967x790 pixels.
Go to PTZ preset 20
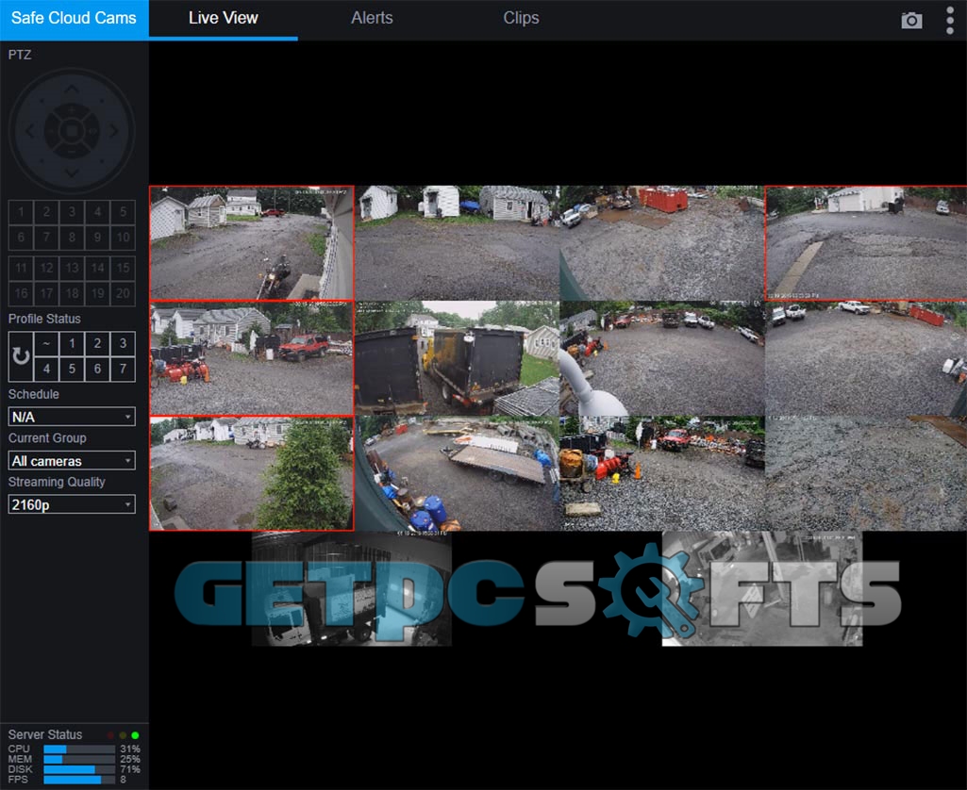point(123,293)
